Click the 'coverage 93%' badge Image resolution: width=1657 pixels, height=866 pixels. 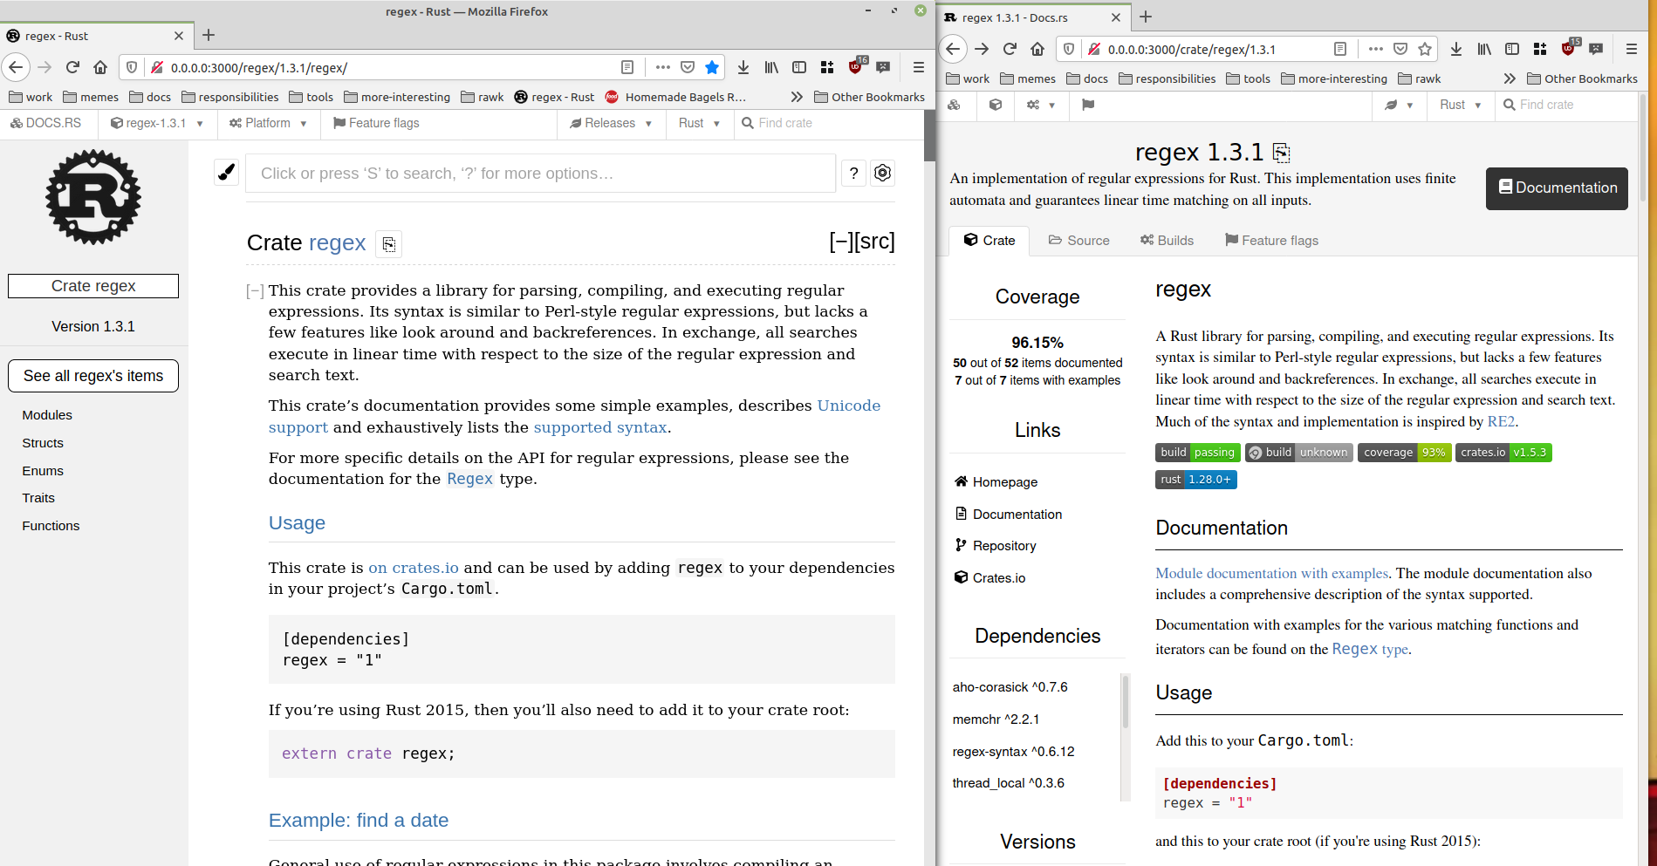point(1404,453)
